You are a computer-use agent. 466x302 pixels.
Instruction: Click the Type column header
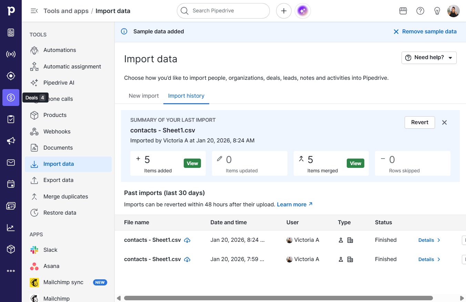coord(344,223)
